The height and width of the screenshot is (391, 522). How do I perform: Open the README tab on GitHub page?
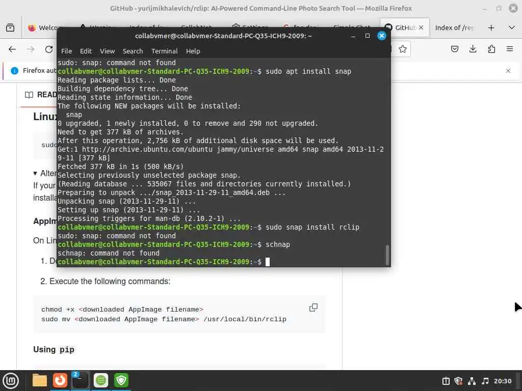[x=41, y=95]
